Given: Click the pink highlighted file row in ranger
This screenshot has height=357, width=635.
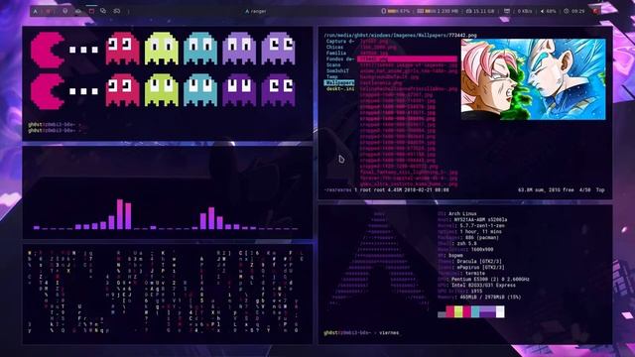Looking at the screenshot, I should [407, 59].
